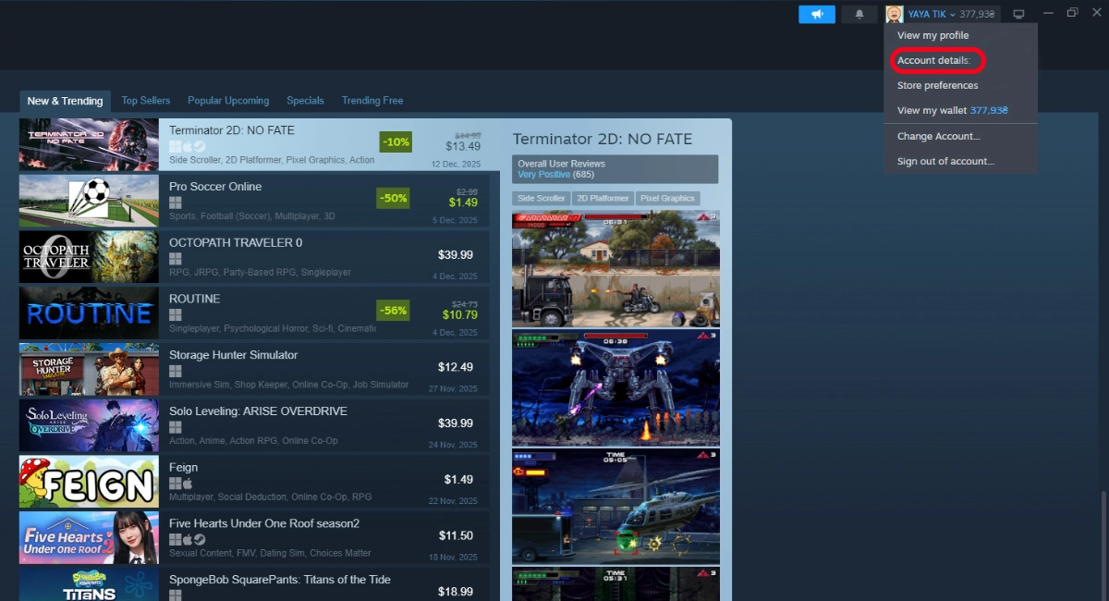The width and height of the screenshot is (1109, 601).
Task: Open the Trending Free tab
Action: pos(372,101)
